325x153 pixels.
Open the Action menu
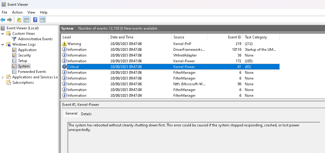[17, 12]
